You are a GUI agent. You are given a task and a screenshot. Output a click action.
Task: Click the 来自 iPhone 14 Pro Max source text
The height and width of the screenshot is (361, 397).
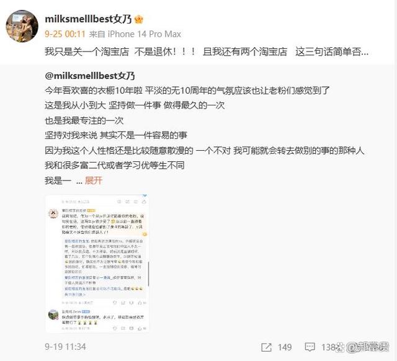tap(135, 34)
